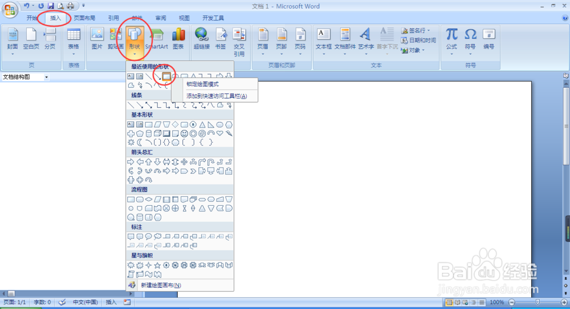
Task: Select the highlighted rectangle in recent shapes
Action: tap(166, 77)
